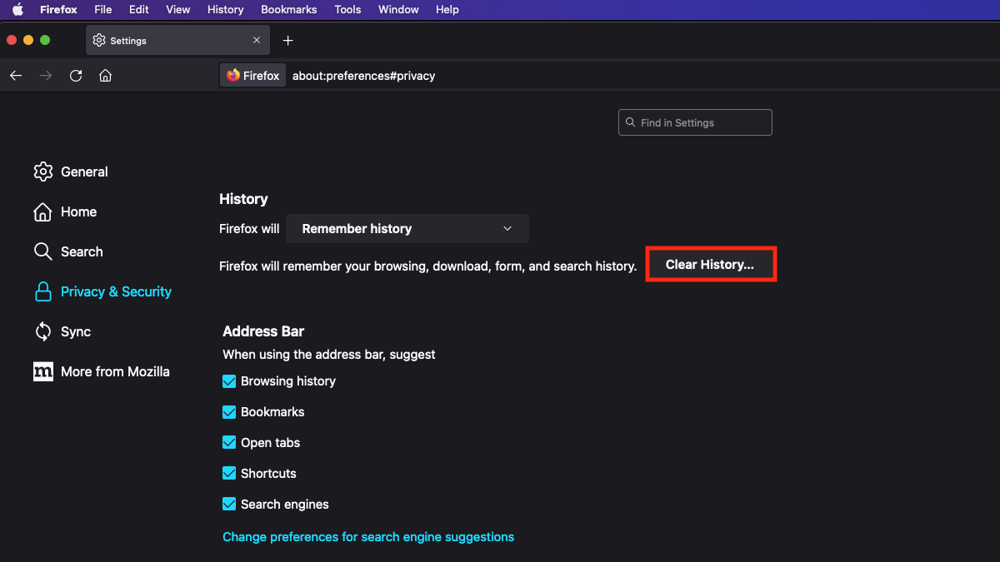Screen dimensions: 1000x562
Task: Click the Clear History button
Action: (x=710, y=265)
